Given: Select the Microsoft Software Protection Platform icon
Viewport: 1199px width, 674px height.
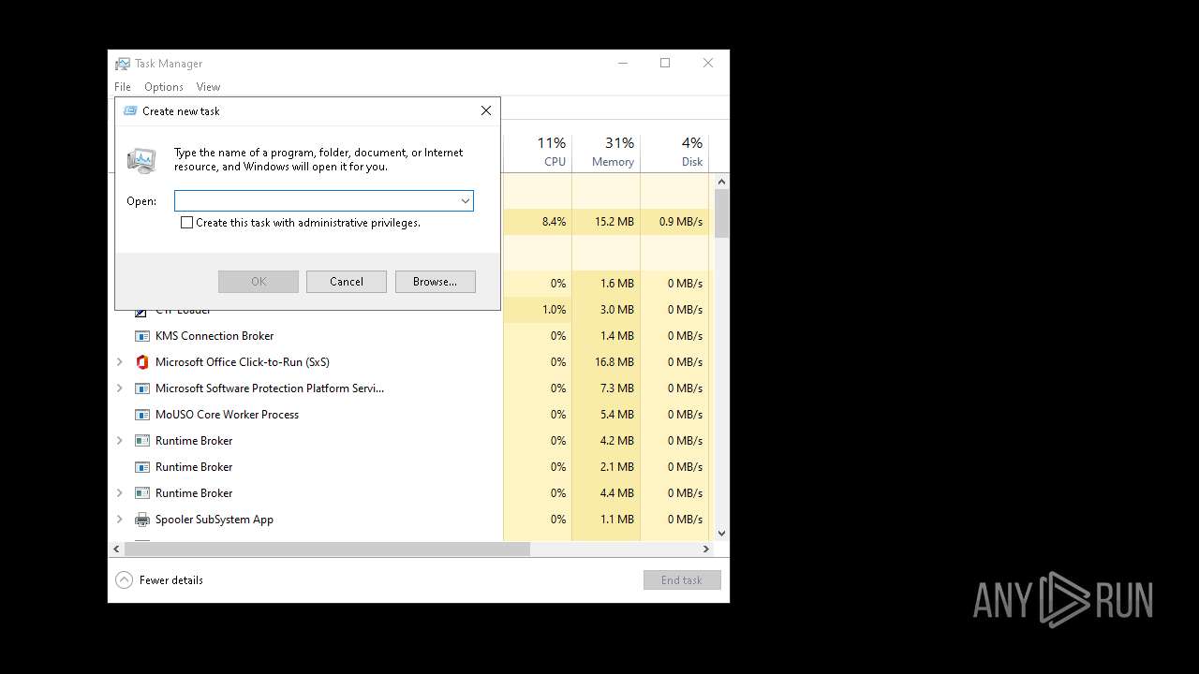Looking at the screenshot, I should pyautogui.click(x=141, y=388).
